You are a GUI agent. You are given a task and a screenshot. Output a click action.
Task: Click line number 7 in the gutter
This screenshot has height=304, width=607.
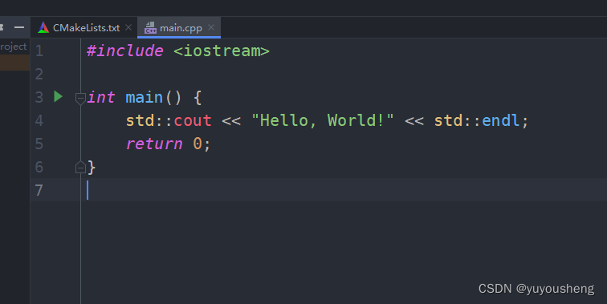click(39, 190)
